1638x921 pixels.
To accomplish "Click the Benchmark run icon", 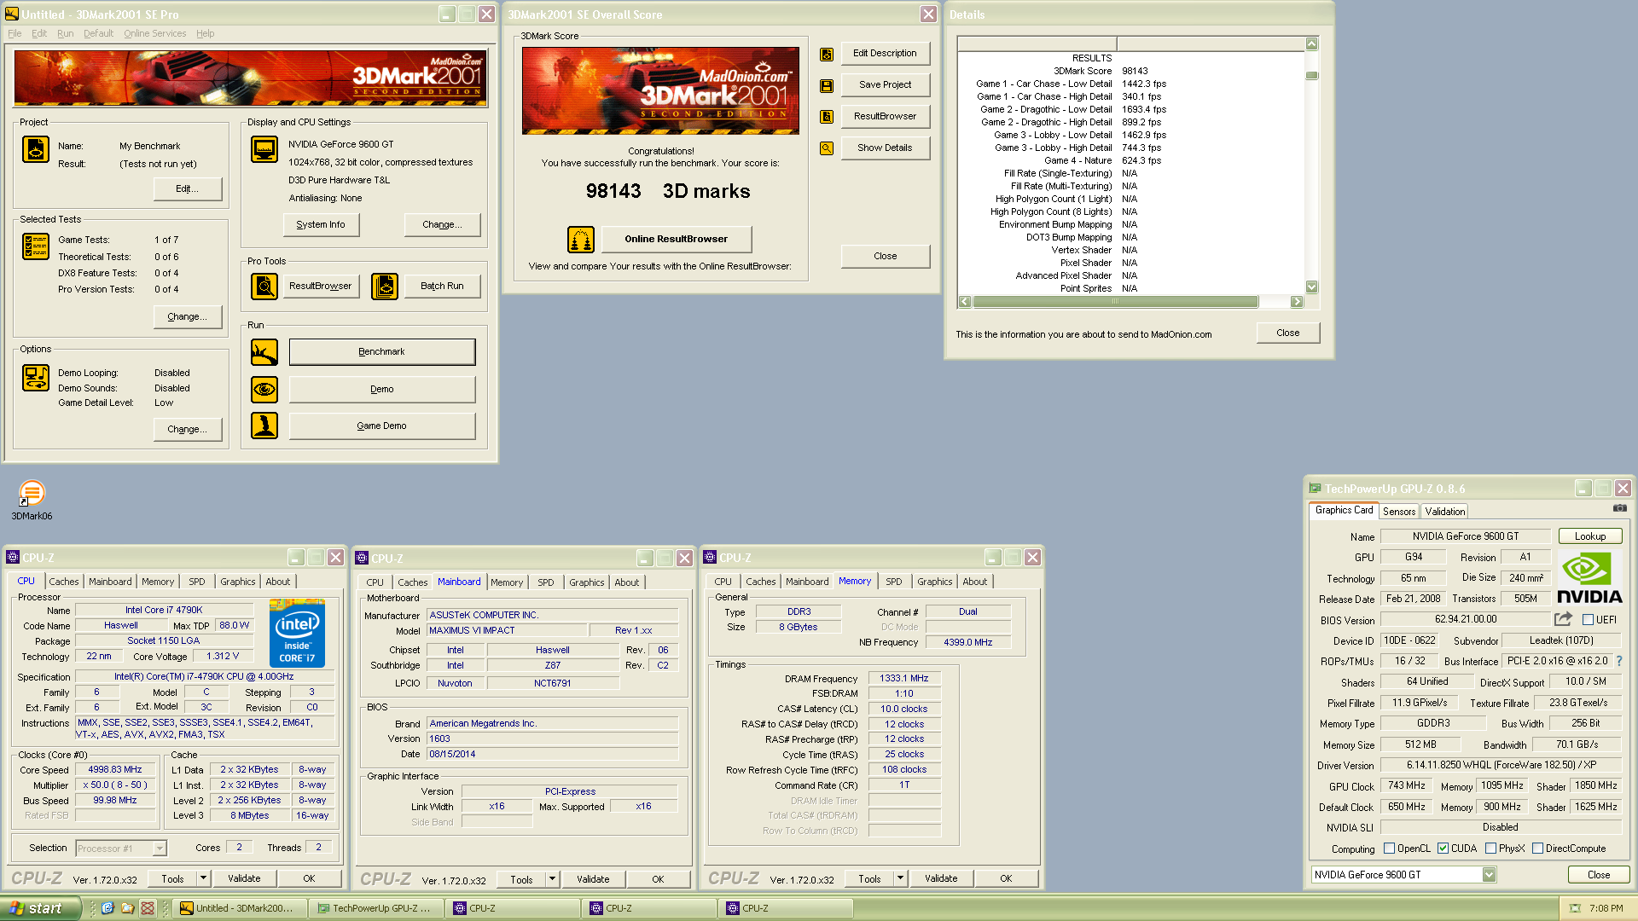I will (264, 352).
